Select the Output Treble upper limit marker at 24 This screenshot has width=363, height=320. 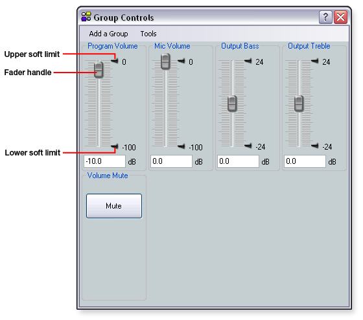(314, 61)
